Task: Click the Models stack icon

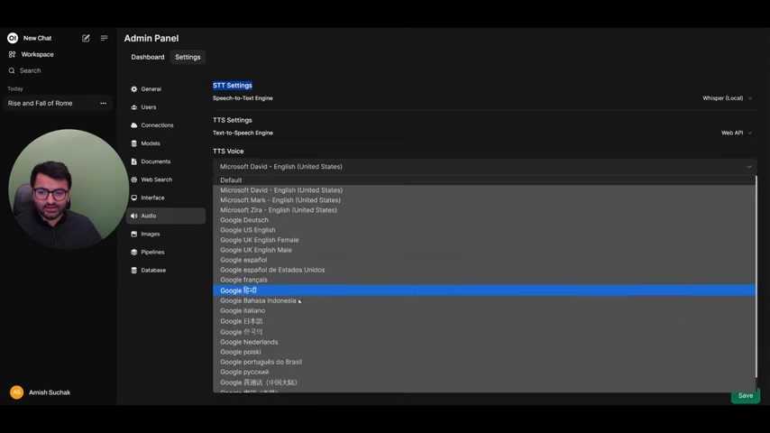Action: 134,143
